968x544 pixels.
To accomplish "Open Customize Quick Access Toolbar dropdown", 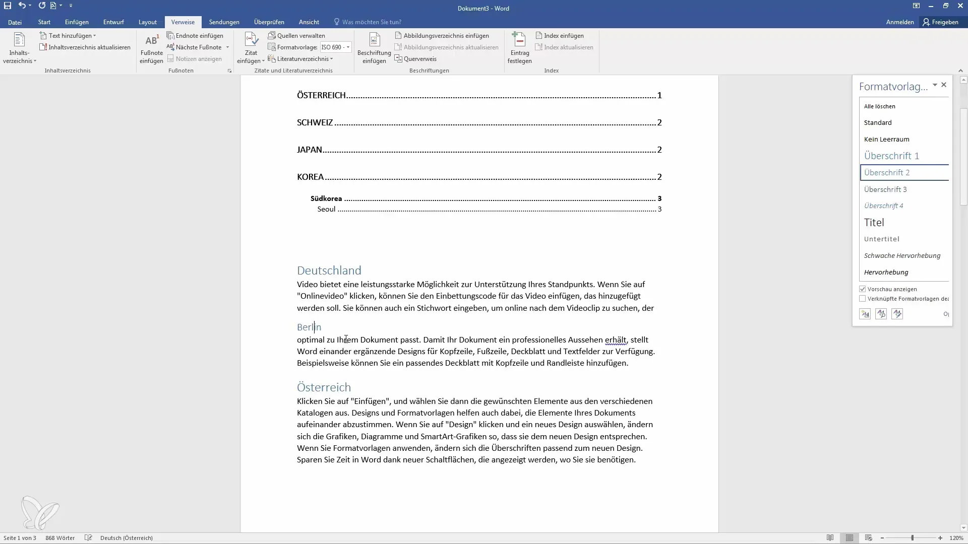I will pyautogui.click(x=71, y=6).
